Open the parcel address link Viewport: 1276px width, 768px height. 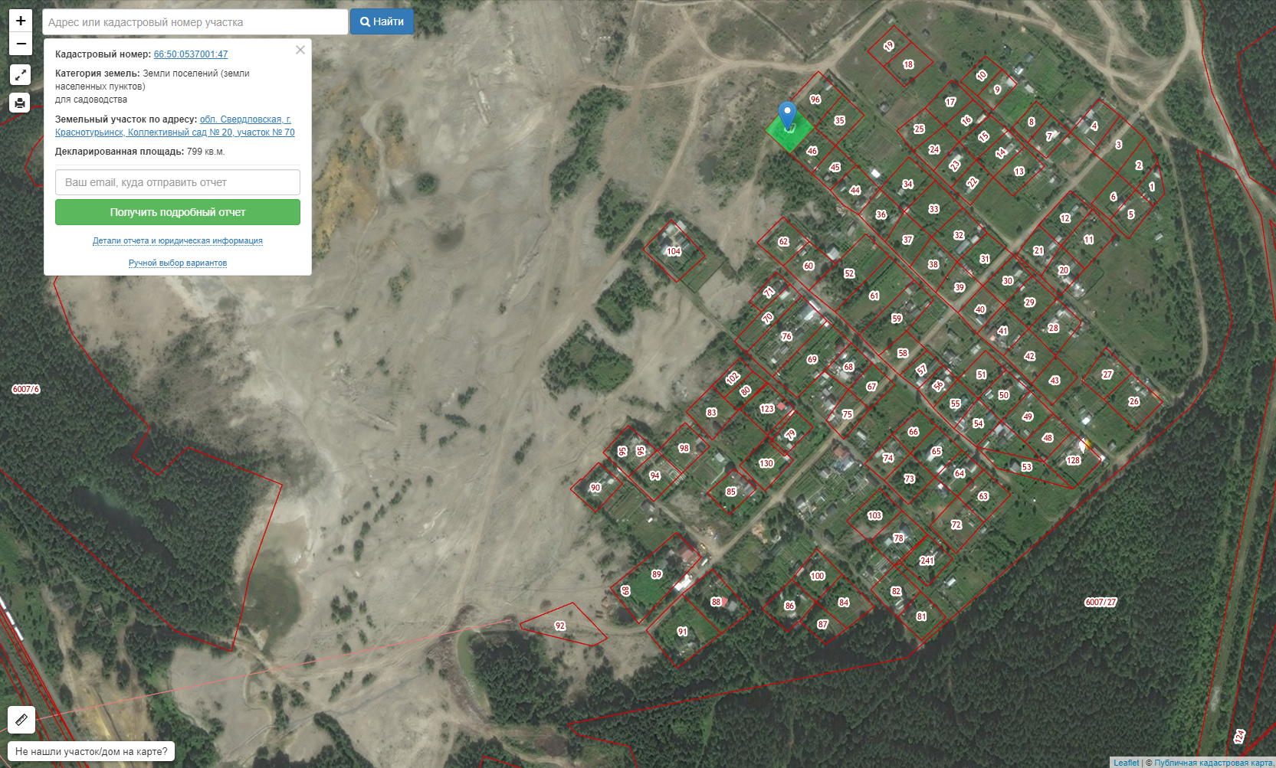coord(175,126)
